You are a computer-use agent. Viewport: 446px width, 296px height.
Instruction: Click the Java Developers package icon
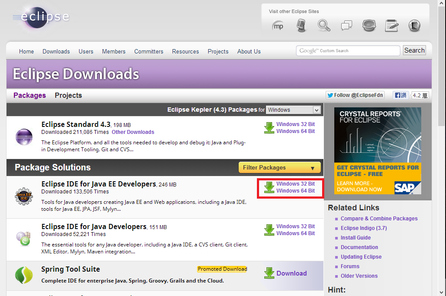tap(23, 239)
